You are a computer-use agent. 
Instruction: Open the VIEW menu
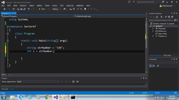click(15, 6)
